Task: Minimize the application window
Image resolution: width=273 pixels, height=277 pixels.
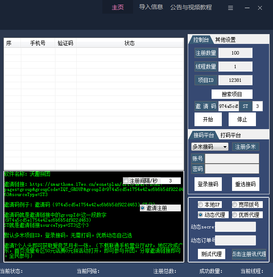Action: [x=247, y=8]
